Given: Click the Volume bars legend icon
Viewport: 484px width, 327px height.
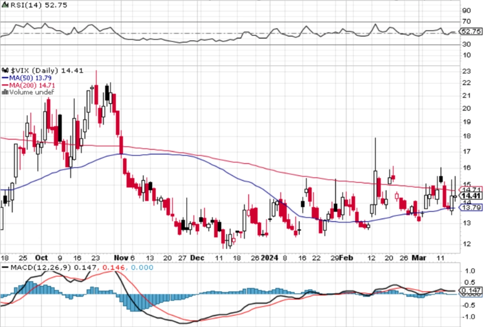Looking at the screenshot, I should tap(5, 92).
